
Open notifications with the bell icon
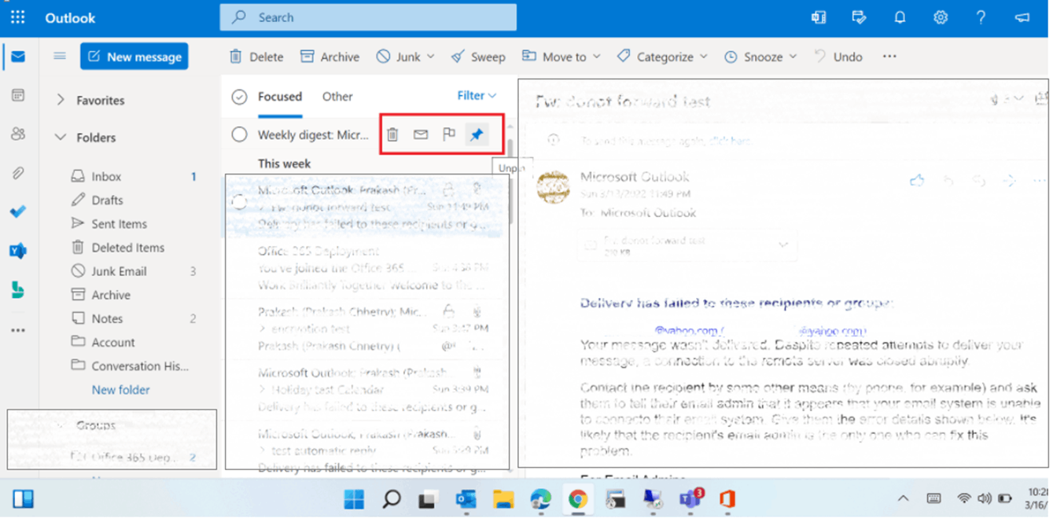click(x=900, y=17)
